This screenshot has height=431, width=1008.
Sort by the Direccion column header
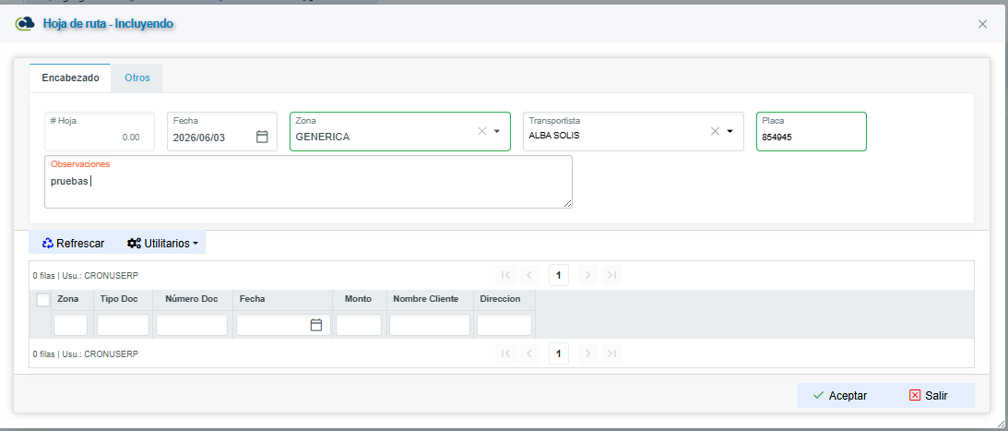[500, 299]
